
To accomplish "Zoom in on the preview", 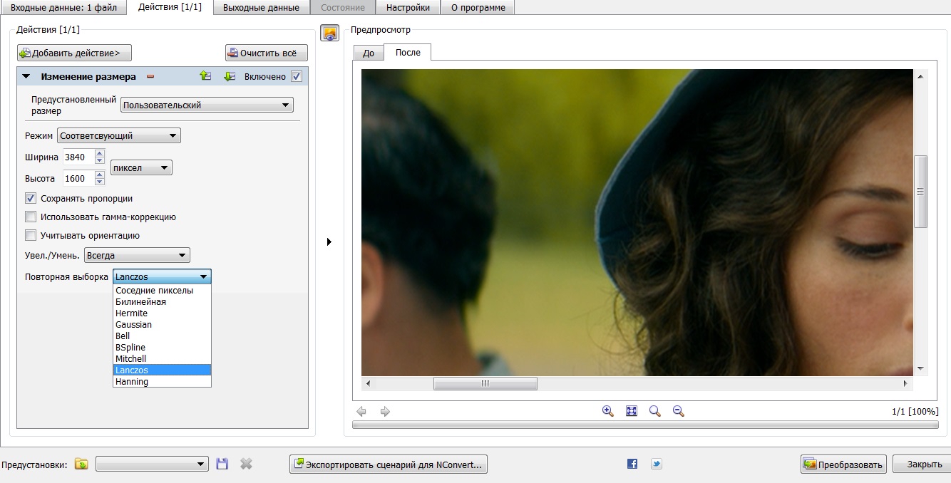I will (608, 411).
